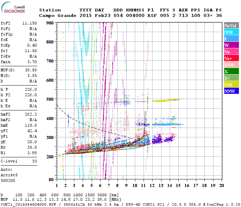Click the 20 MHz x-axis label
This screenshot has width=241, height=207.
coord(221,186)
